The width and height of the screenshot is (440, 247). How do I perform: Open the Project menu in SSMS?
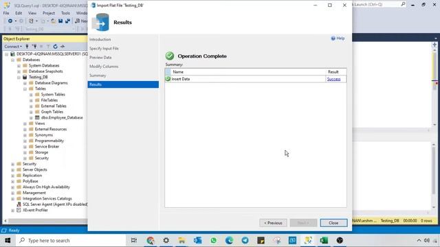(x=49, y=13)
